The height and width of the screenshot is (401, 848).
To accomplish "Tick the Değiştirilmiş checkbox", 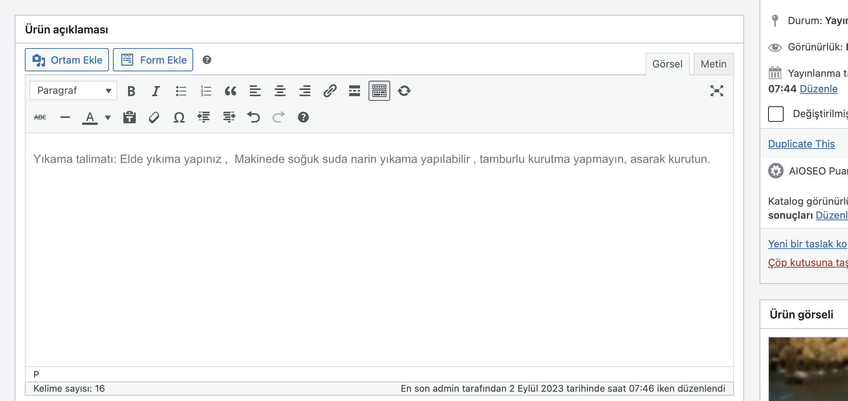I will (x=776, y=114).
